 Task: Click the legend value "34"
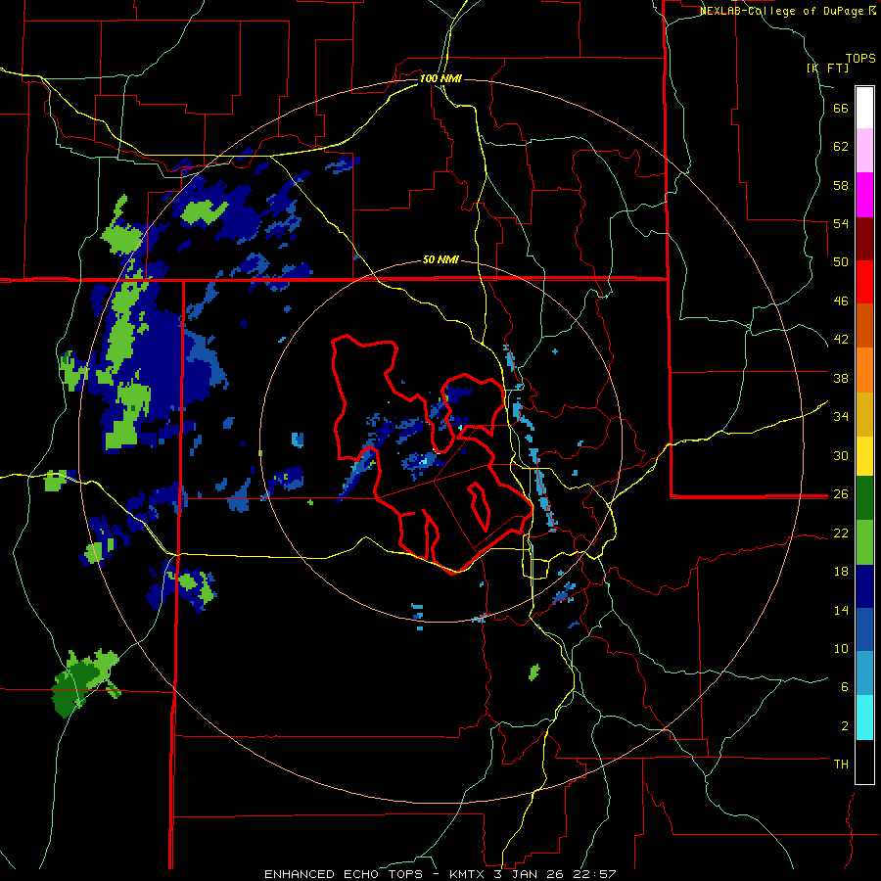[x=841, y=416]
